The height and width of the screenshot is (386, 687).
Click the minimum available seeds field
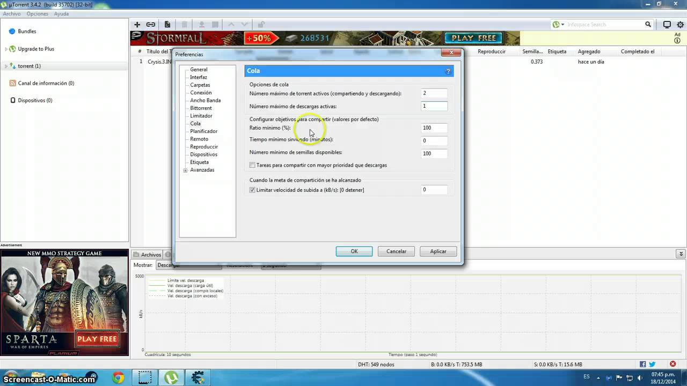(x=434, y=153)
